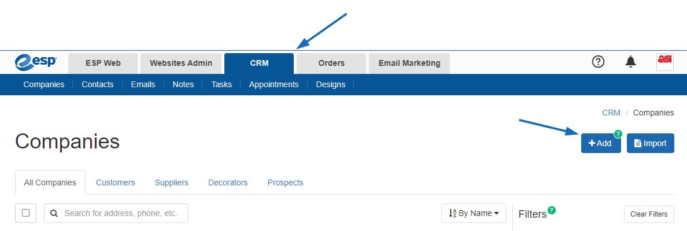Click the Clear Filters button
Image resolution: width=687 pixels, height=231 pixels.
(649, 214)
